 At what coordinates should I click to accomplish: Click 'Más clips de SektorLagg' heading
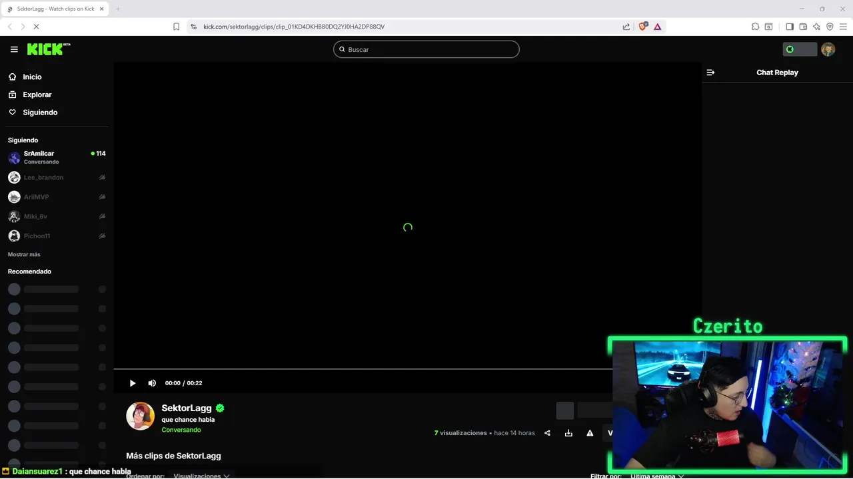point(173,456)
